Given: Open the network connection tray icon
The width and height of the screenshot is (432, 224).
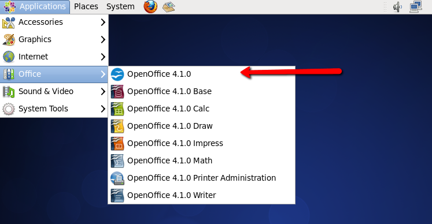Looking at the screenshot, I should click(416, 7).
